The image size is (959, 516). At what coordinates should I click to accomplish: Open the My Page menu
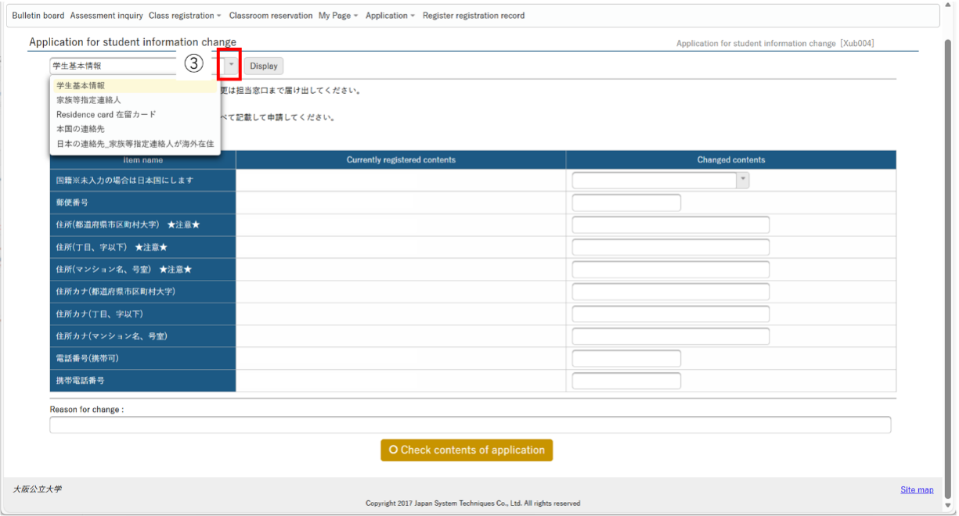(x=338, y=16)
